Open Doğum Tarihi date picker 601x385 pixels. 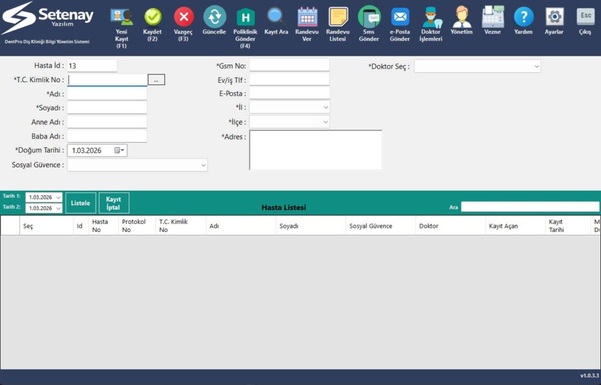(119, 151)
